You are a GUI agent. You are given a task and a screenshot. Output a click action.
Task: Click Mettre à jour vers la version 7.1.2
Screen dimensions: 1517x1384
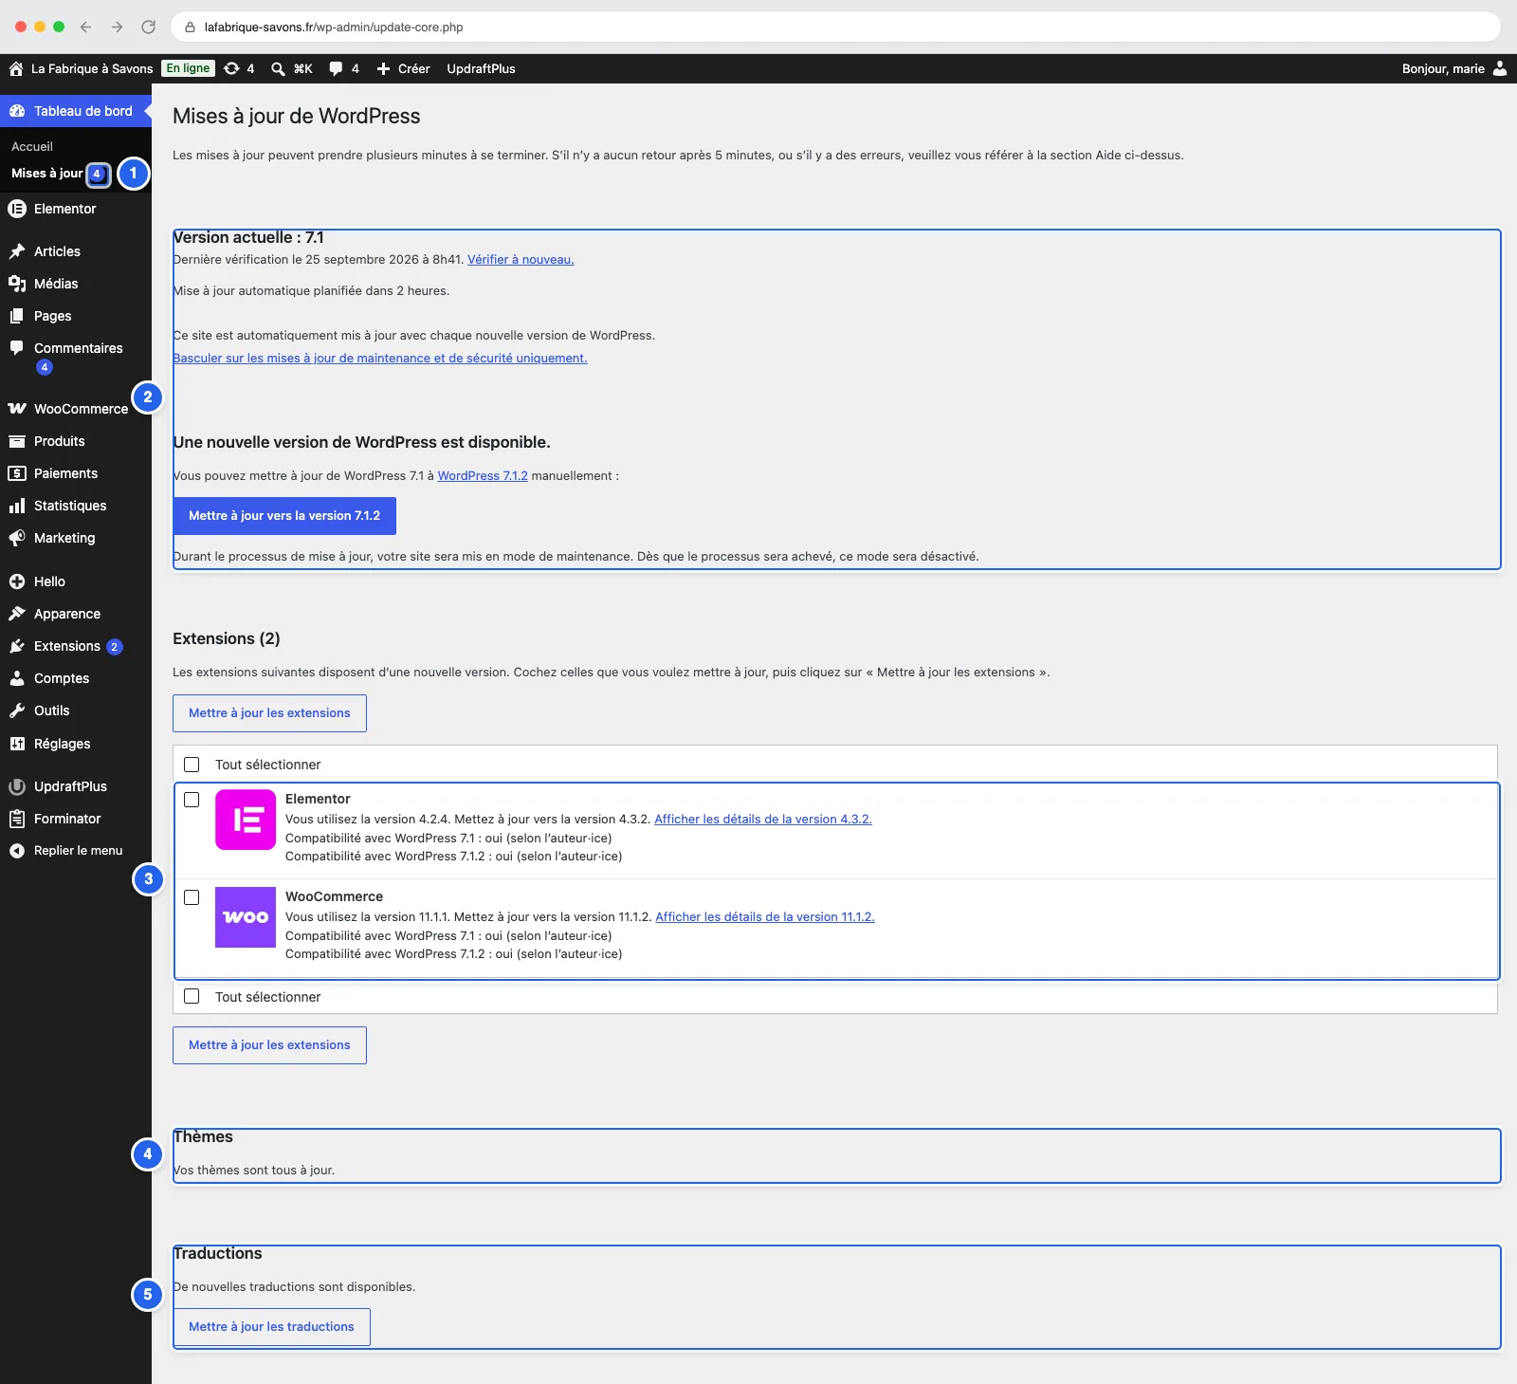284,516
